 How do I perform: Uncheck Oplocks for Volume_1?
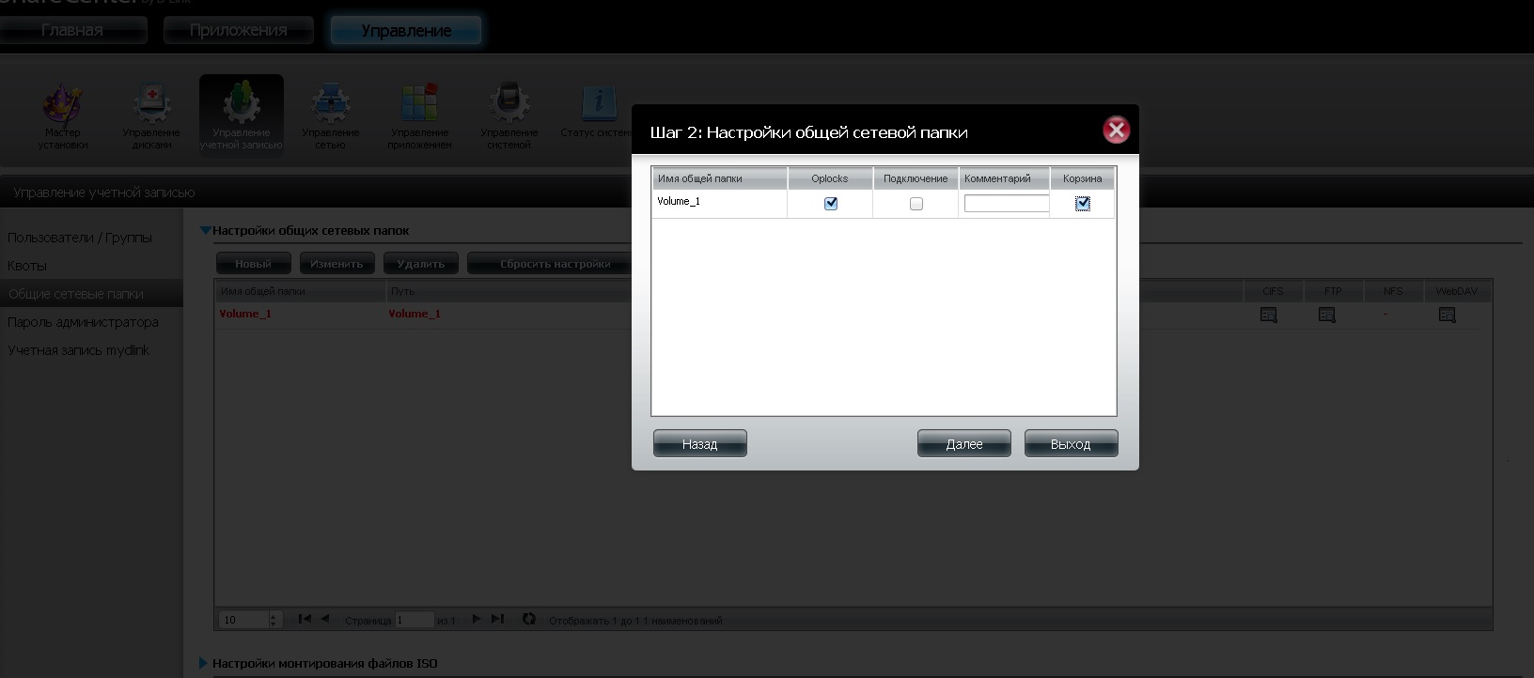[x=831, y=204]
